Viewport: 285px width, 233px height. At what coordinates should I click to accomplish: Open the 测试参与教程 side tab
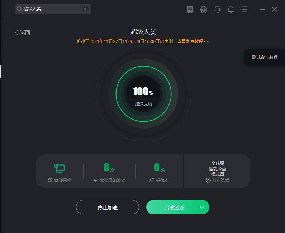265,57
